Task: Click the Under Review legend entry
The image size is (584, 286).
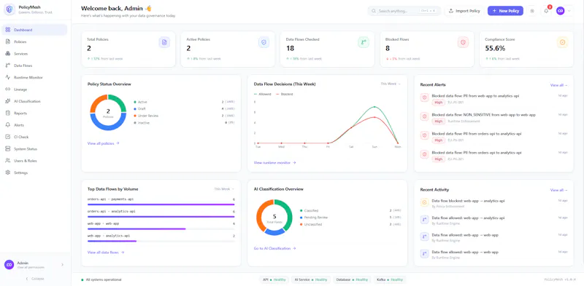Action: pos(146,116)
